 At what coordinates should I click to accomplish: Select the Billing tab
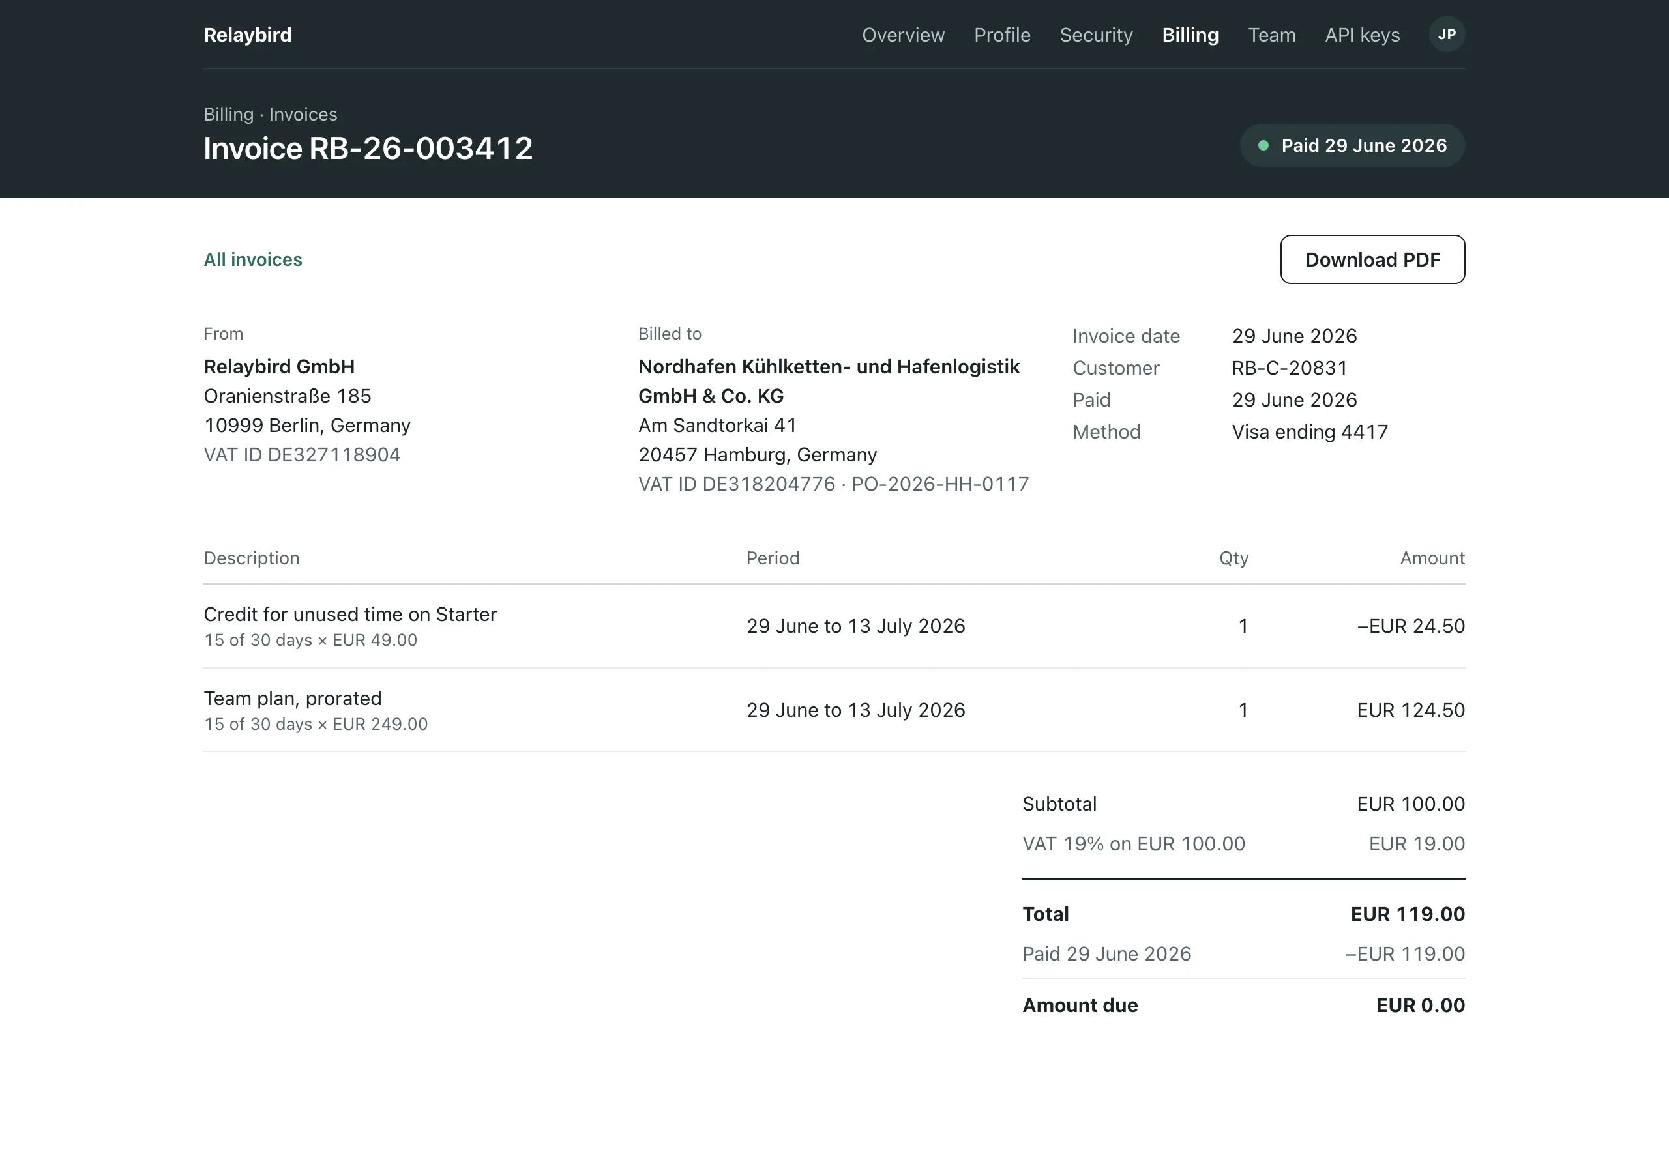click(x=1190, y=35)
